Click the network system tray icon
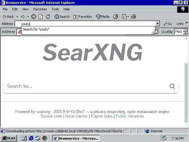 (164, 138)
